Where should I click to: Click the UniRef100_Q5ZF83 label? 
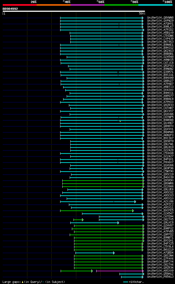click(160, 66)
